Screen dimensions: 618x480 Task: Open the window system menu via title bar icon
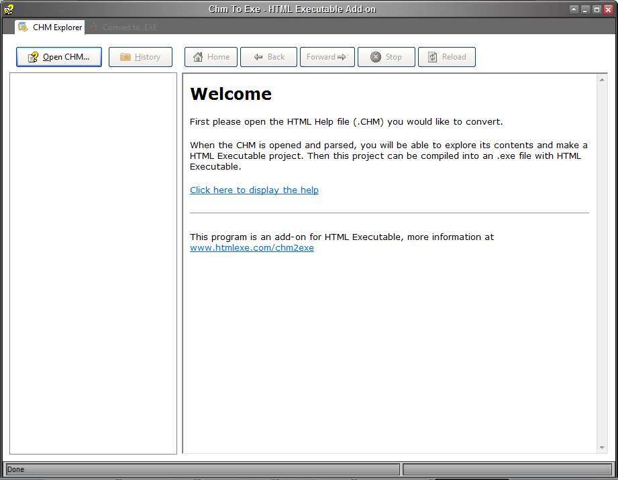pos(9,9)
